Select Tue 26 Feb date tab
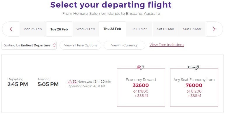 [59, 29]
